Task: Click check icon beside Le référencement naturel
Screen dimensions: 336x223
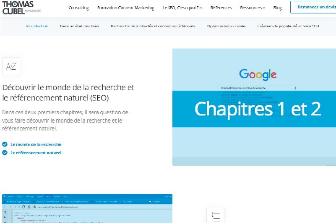Action: (5, 152)
